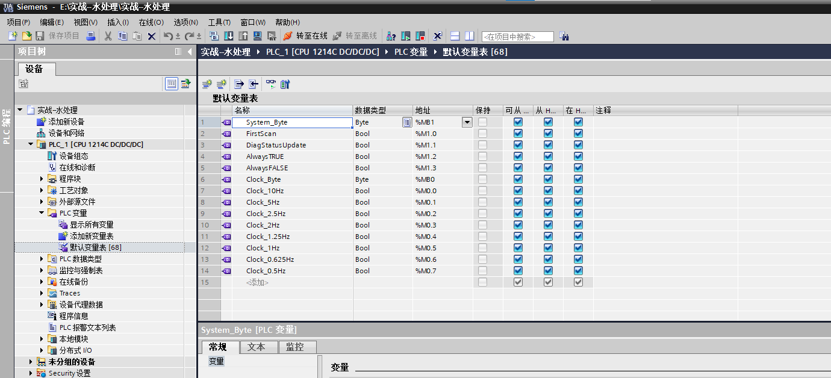The image size is (831, 378).
Task: Click the Monitor all glasses icon
Action: coord(270,84)
